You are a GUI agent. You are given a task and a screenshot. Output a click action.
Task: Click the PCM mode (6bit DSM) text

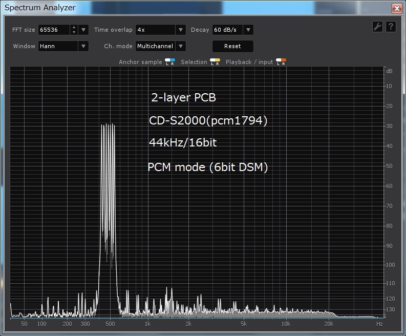coord(208,167)
